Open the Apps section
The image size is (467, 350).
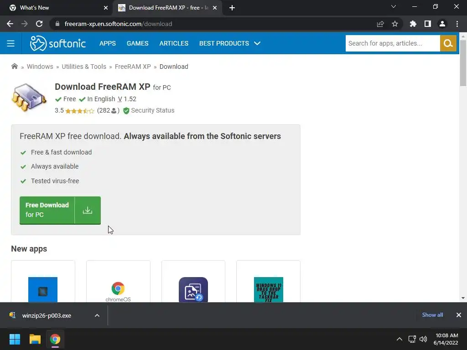coord(108,43)
